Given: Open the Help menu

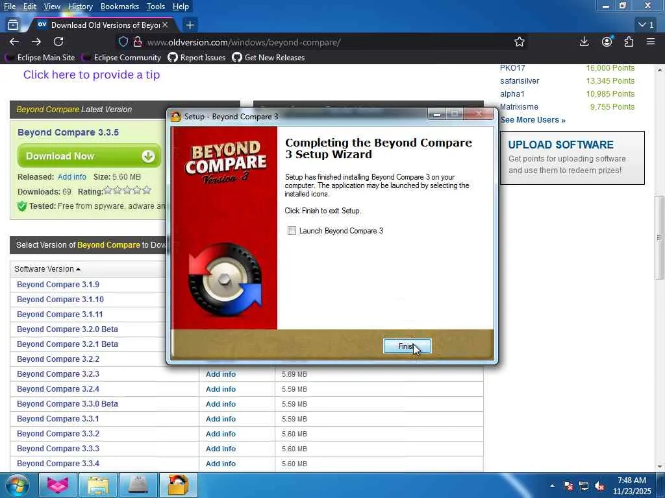Looking at the screenshot, I should [x=181, y=6].
